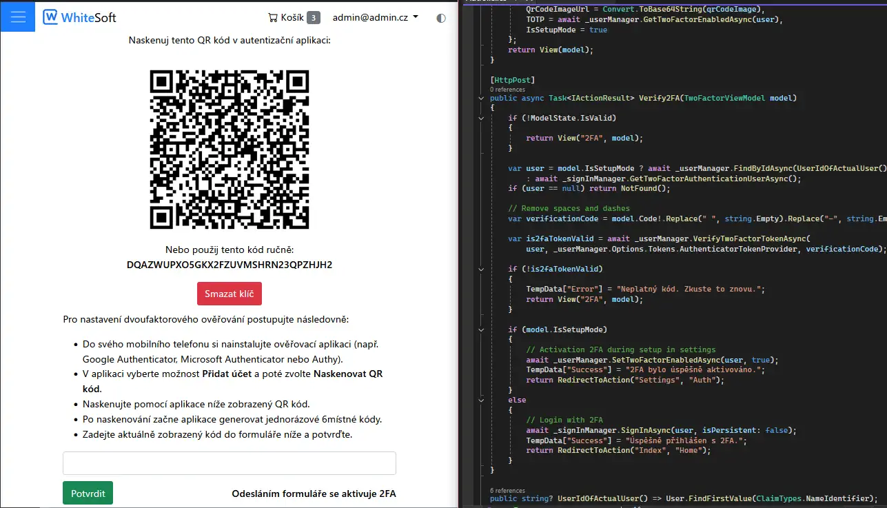Click the cart badge showing 3
Screen dimensions: 887x508
coord(313,17)
